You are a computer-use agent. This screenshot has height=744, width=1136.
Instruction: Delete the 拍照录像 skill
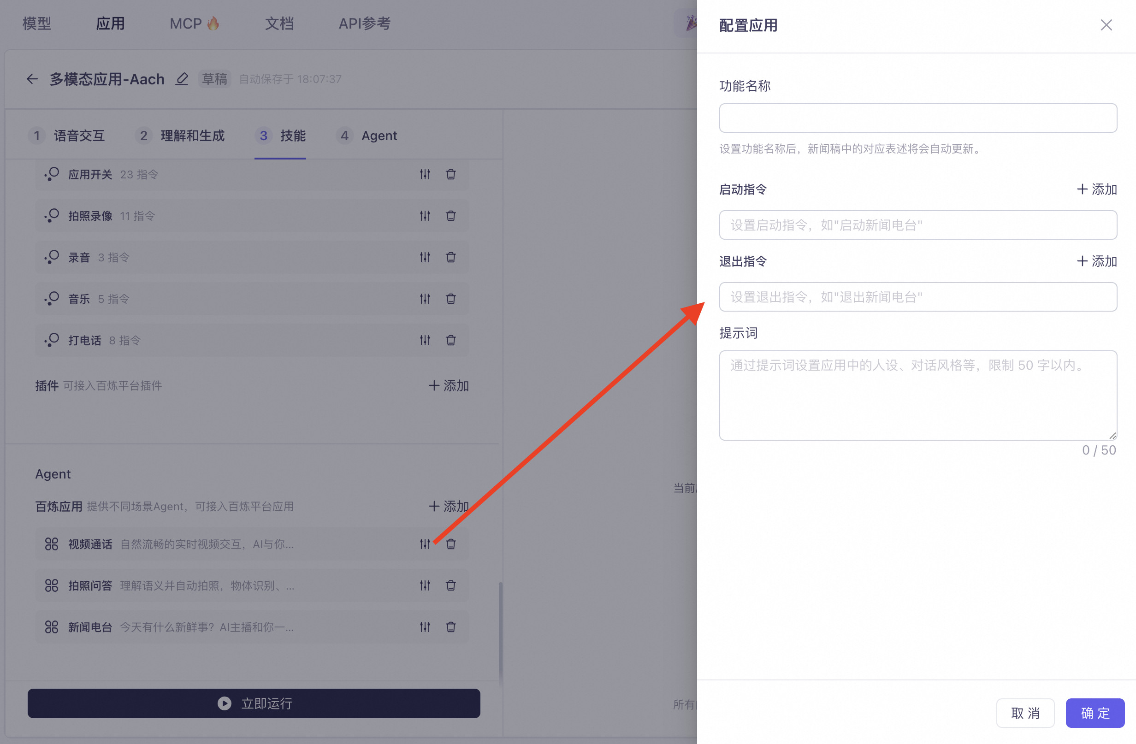point(450,216)
